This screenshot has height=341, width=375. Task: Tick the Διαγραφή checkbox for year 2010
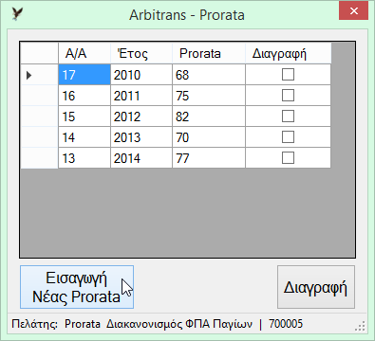pyautogui.click(x=288, y=75)
